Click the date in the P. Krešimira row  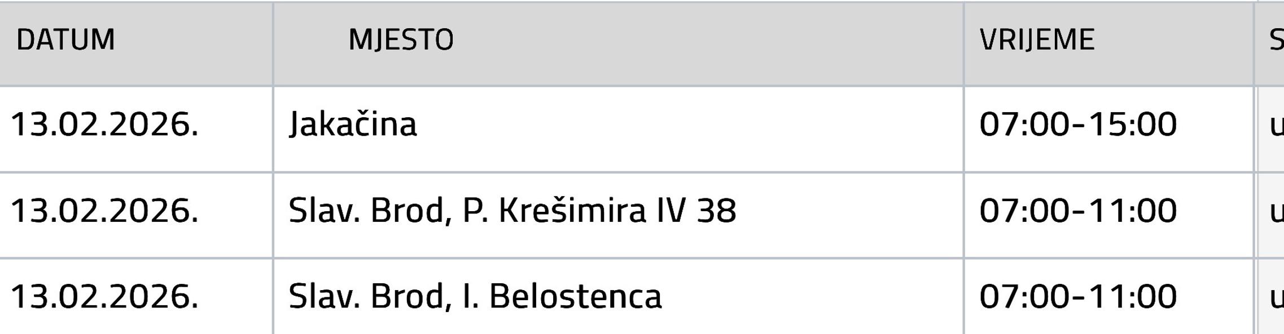tap(105, 211)
